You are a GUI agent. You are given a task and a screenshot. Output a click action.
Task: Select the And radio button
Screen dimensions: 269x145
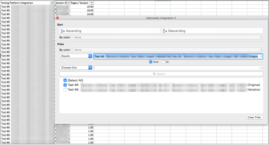[x=151, y=62]
